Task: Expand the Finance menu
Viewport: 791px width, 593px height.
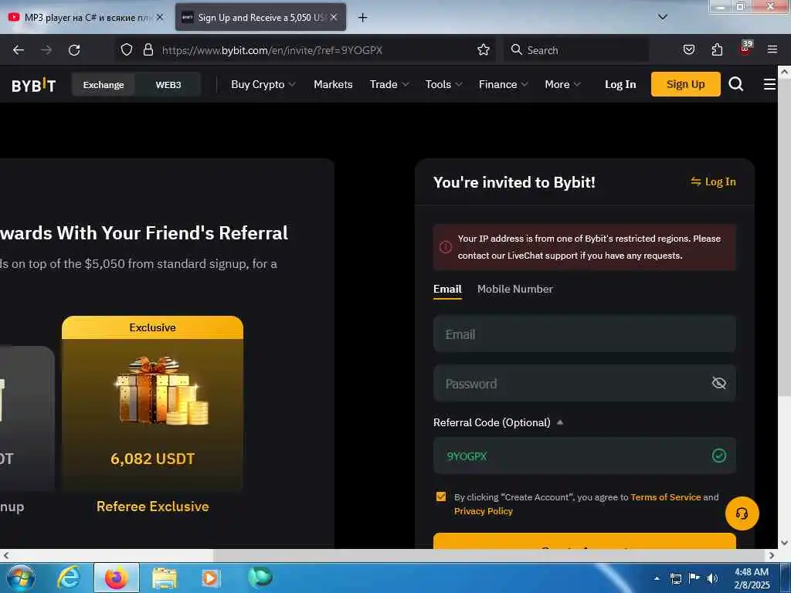Action: [x=503, y=84]
